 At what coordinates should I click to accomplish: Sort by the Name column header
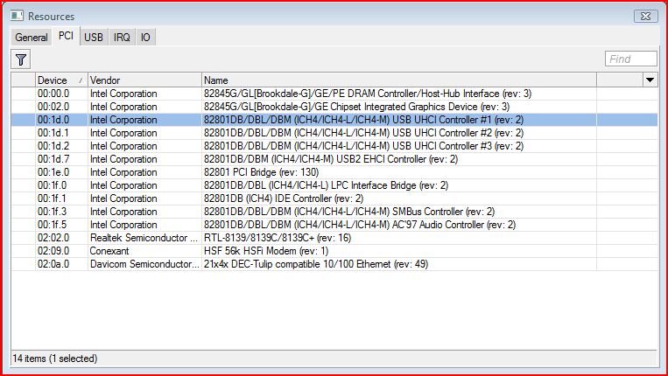[x=399, y=80]
